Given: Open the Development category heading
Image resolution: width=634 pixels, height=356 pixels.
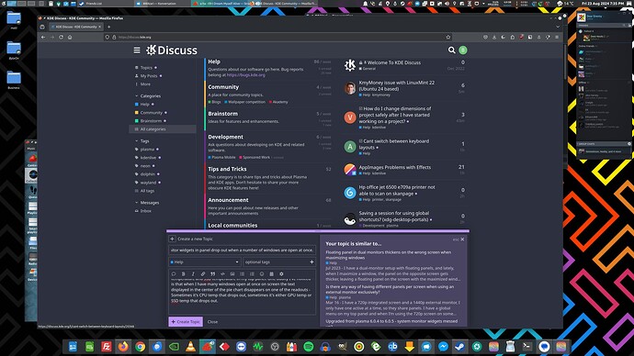Looking at the screenshot, I should coord(226,137).
